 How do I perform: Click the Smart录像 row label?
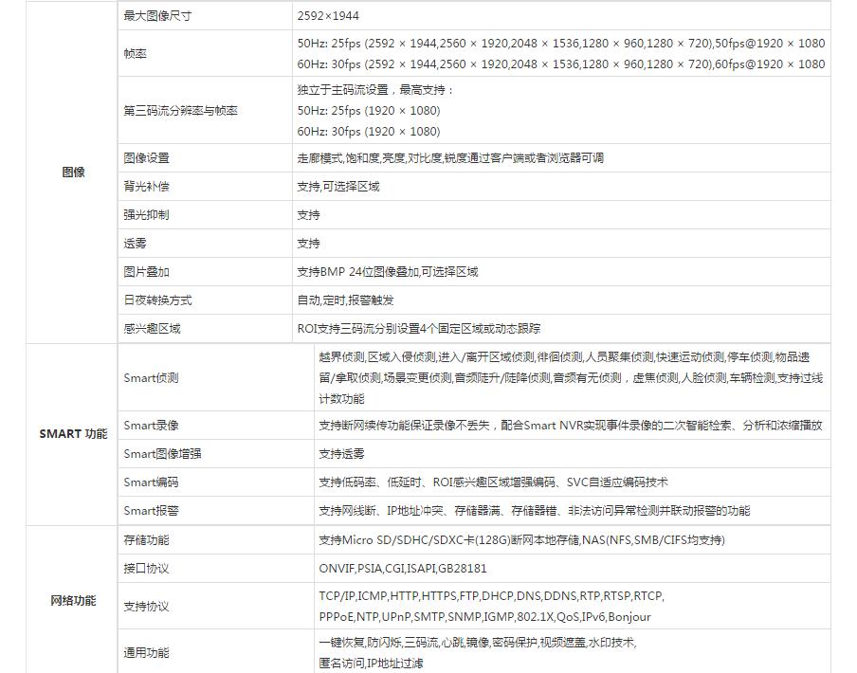pos(151,426)
